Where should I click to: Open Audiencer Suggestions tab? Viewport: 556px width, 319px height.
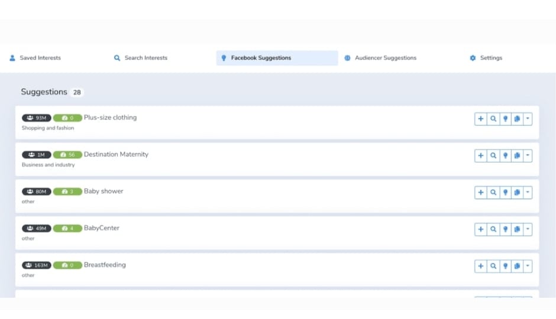[380, 58]
